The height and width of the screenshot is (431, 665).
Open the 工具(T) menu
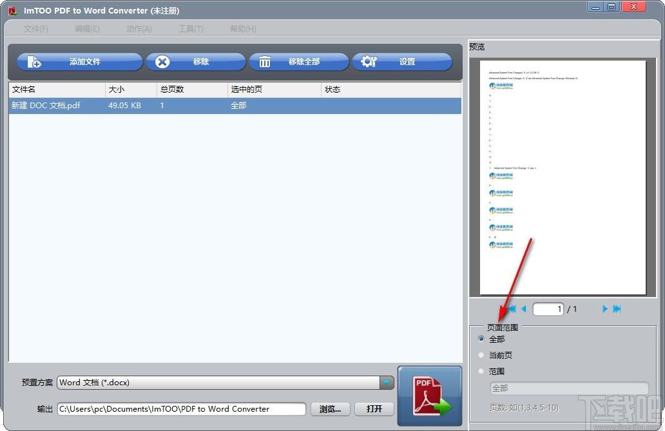pyautogui.click(x=191, y=29)
